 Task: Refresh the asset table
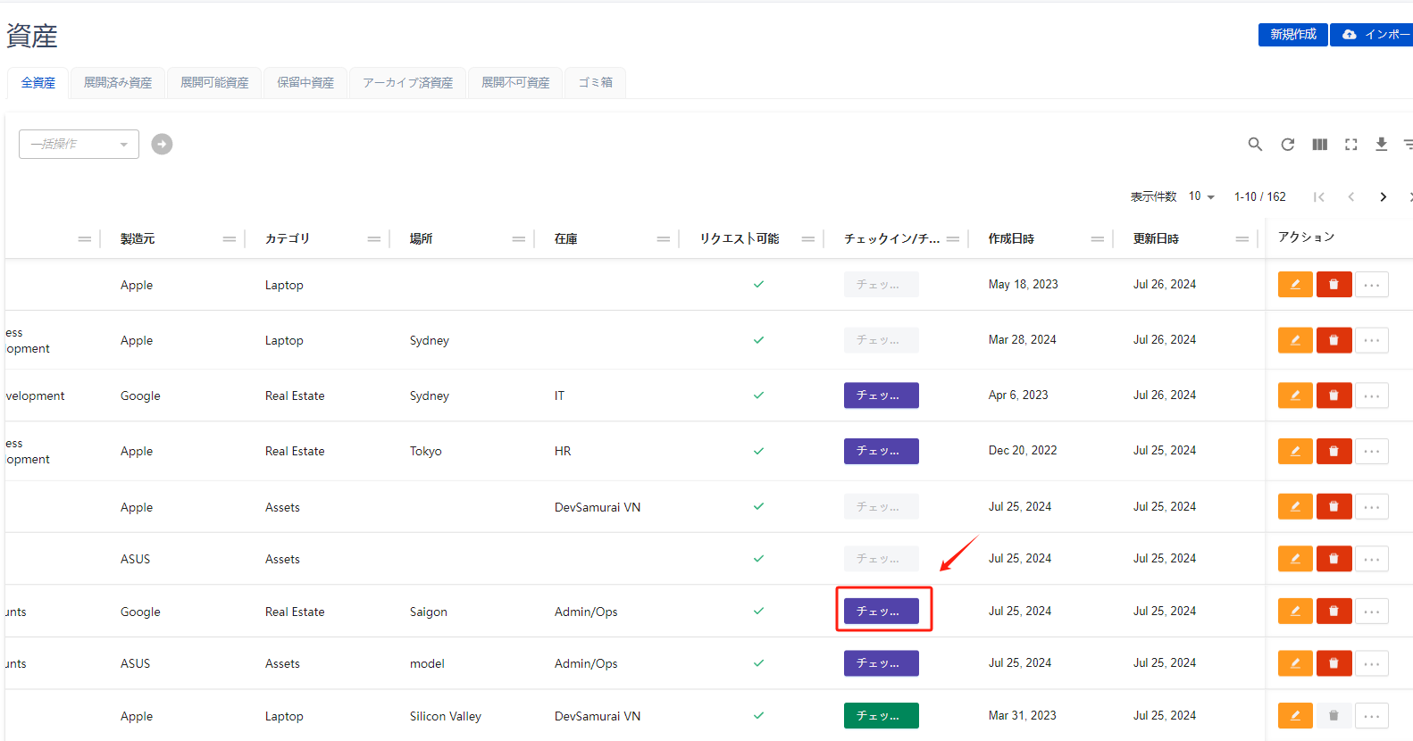pyautogui.click(x=1287, y=145)
